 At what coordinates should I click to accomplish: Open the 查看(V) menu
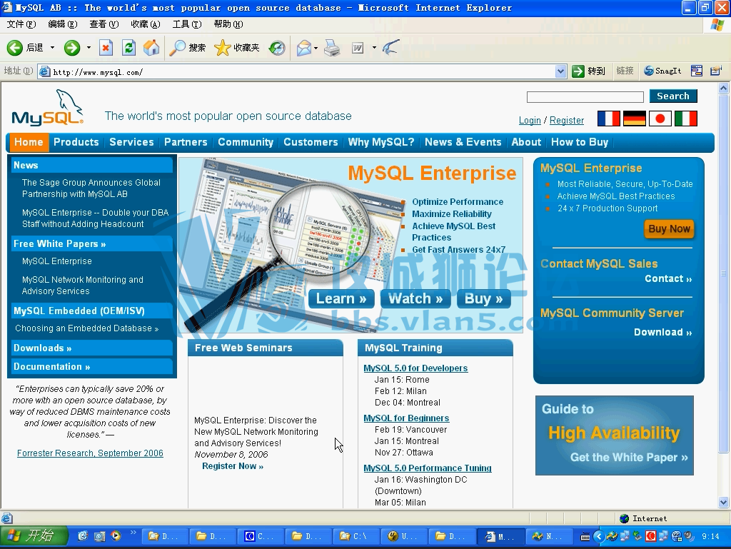[x=104, y=24]
